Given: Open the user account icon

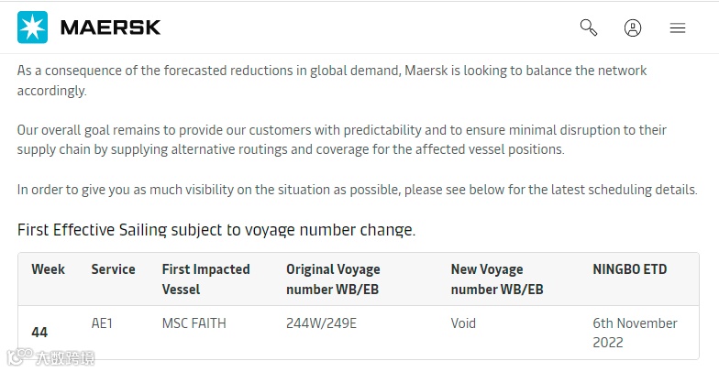Looking at the screenshot, I should [633, 27].
